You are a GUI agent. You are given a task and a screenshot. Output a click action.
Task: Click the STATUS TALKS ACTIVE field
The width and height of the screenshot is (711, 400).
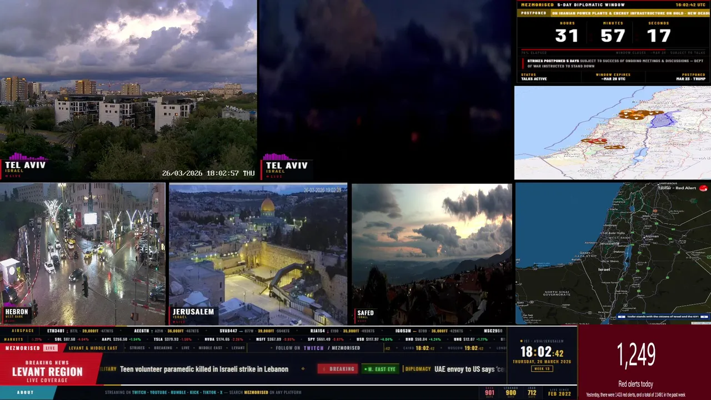(x=534, y=77)
